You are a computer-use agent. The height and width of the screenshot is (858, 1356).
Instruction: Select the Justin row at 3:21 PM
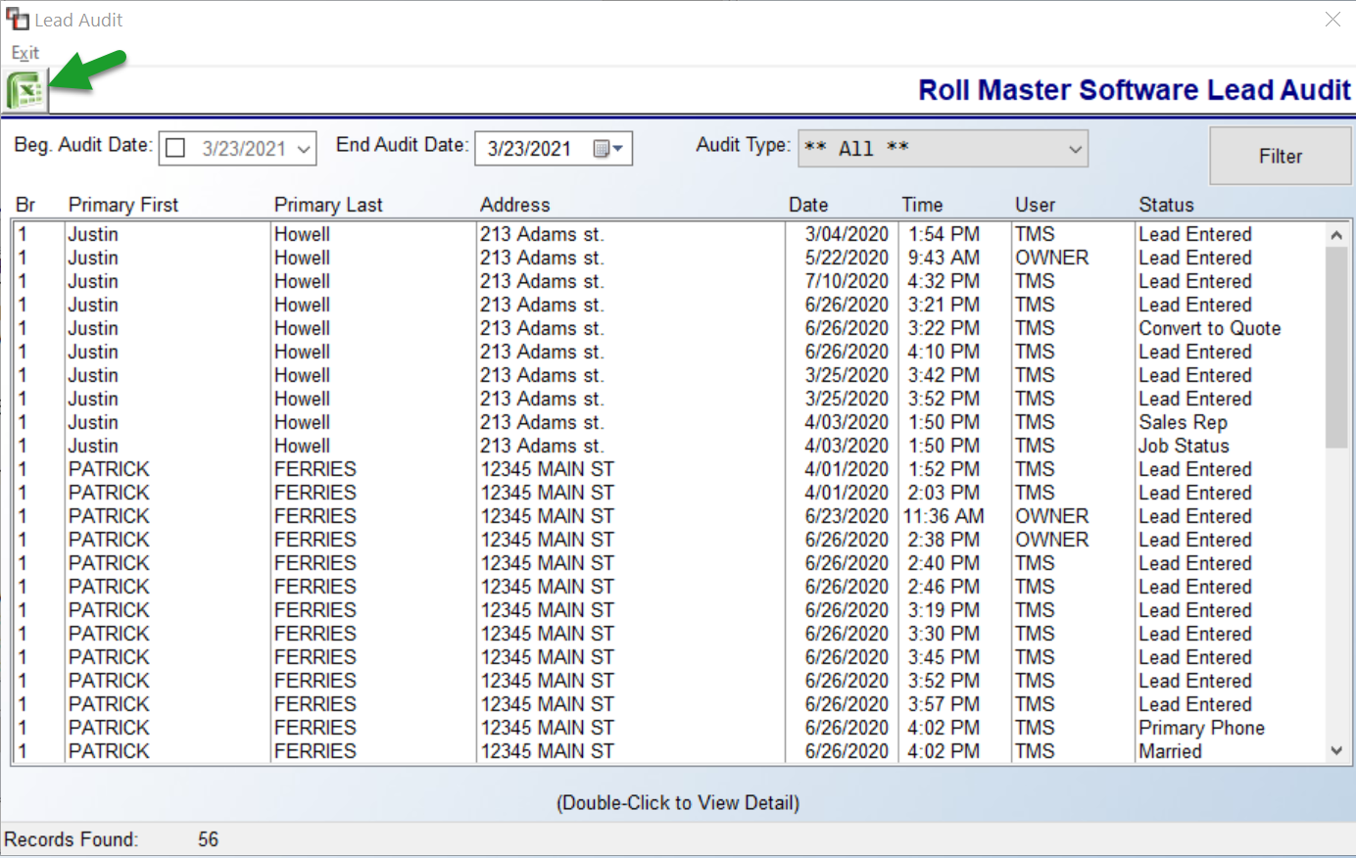668,305
